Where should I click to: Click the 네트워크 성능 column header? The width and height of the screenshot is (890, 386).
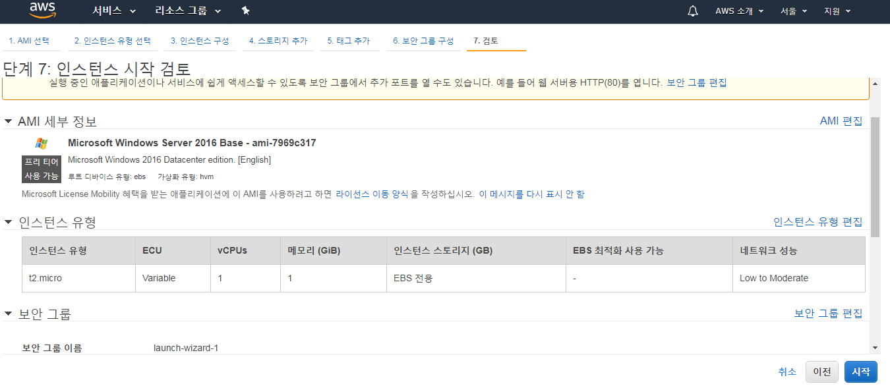799,250
